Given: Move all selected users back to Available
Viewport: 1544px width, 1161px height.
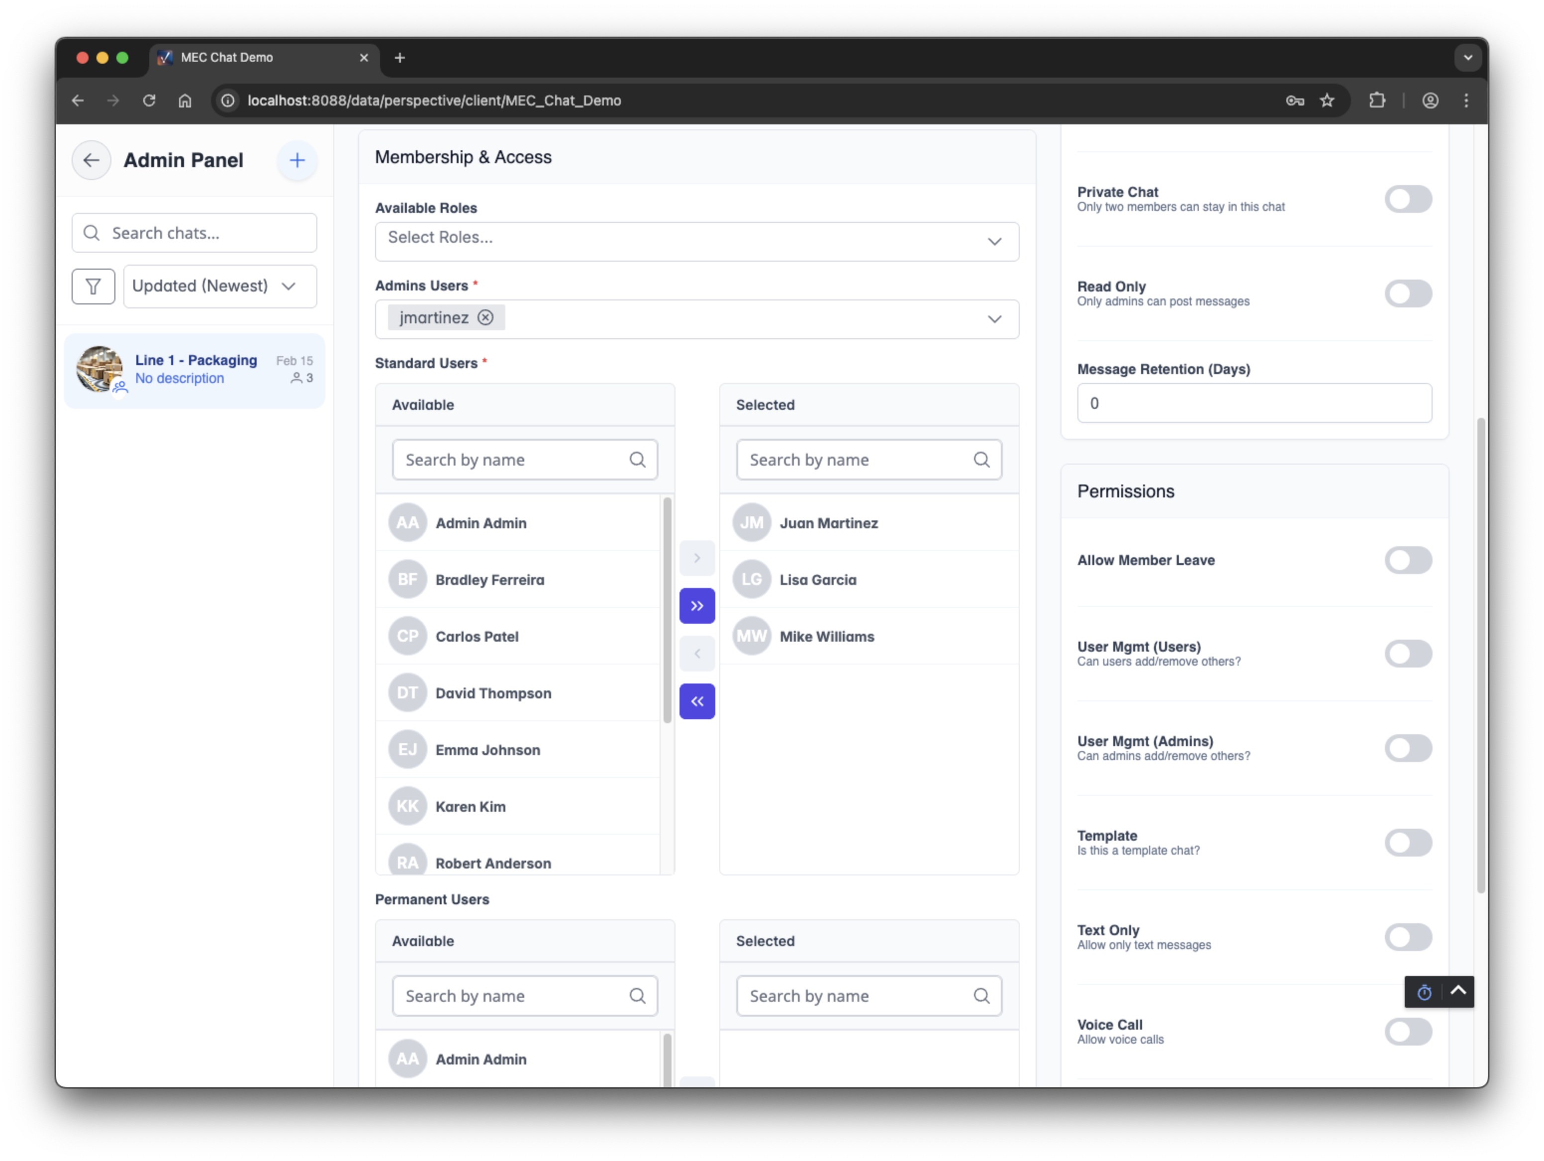Looking at the screenshot, I should pyautogui.click(x=696, y=701).
